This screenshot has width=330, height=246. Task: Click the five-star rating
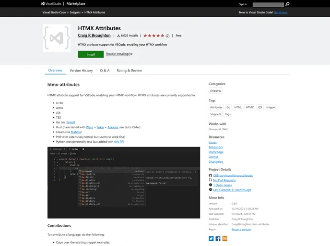point(154,36)
